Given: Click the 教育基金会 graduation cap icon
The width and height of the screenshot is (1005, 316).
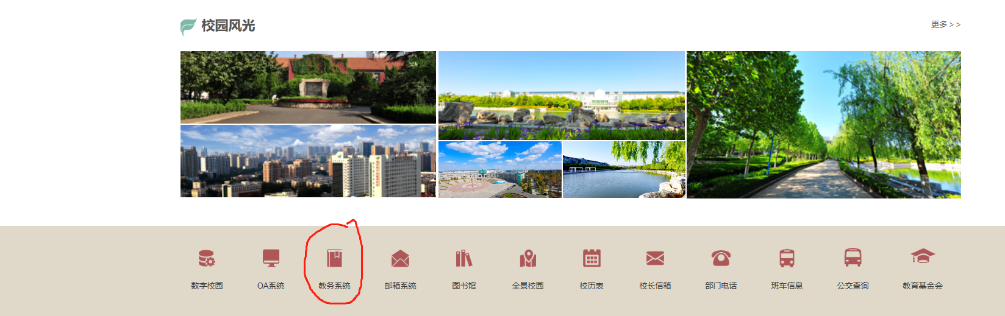Looking at the screenshot, I should (x=923, y=256).
